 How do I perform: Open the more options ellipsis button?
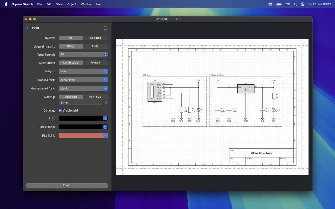(105, 28)
